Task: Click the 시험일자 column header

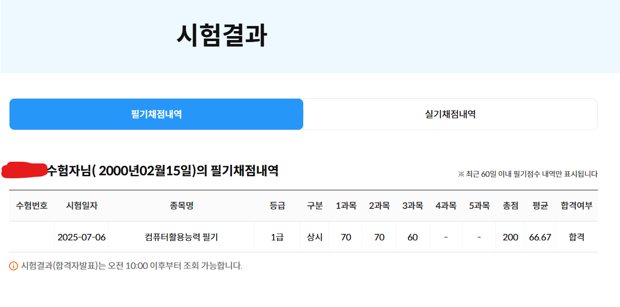Action: coord(82,206)
